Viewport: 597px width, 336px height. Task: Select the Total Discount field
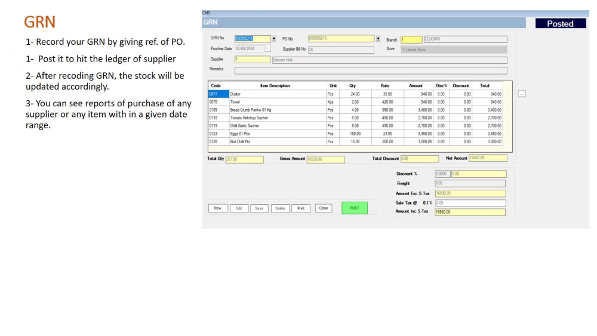[x=420, y=159]
